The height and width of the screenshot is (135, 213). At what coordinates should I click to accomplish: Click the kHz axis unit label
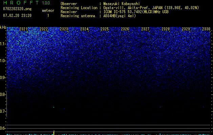(3, 27)
